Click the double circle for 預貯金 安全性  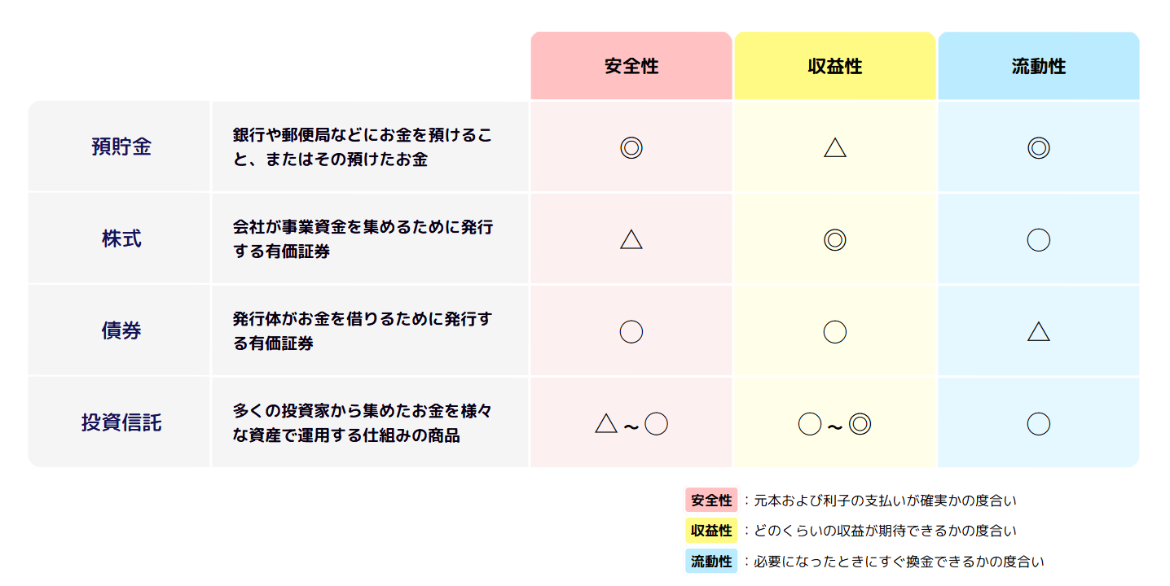coord(631,147)
